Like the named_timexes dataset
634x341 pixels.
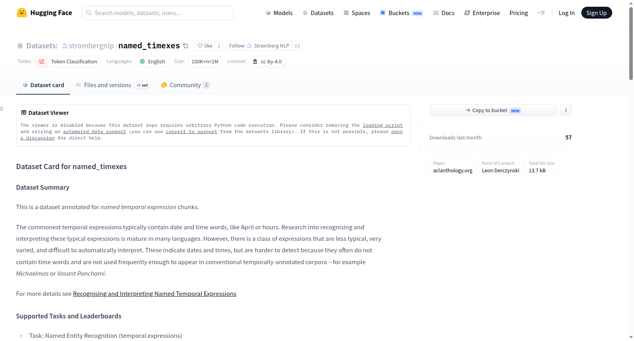[x=205, y=46]
